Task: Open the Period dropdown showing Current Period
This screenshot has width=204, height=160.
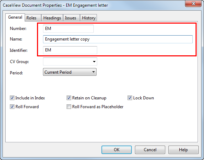Action: point(70,72)
